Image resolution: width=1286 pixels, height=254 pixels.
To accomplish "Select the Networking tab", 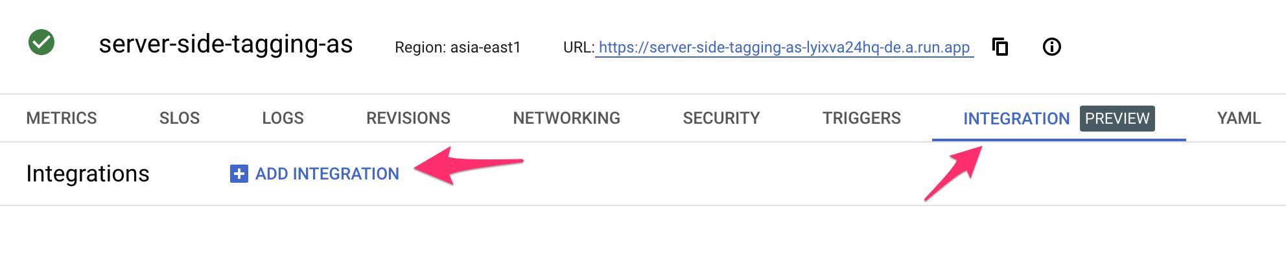I will [567, 118].
